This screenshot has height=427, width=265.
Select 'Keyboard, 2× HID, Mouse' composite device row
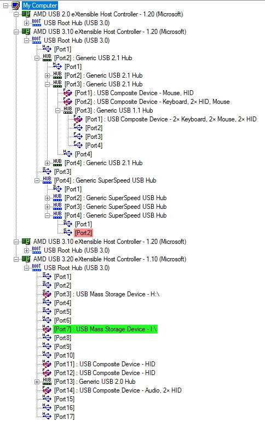pos(152,102)
